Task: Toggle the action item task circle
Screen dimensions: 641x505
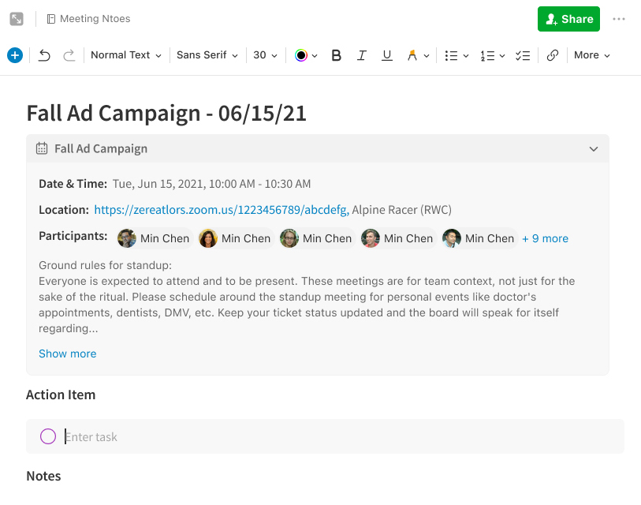Action: (48, 436)
